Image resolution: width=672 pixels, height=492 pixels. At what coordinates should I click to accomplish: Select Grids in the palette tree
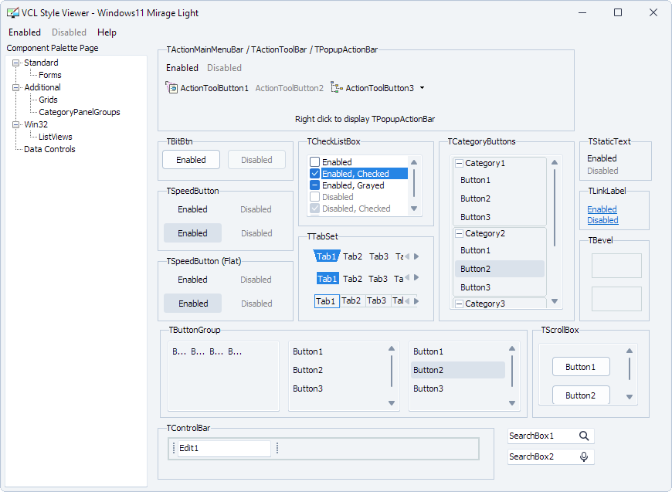click(x=48, y=100)
